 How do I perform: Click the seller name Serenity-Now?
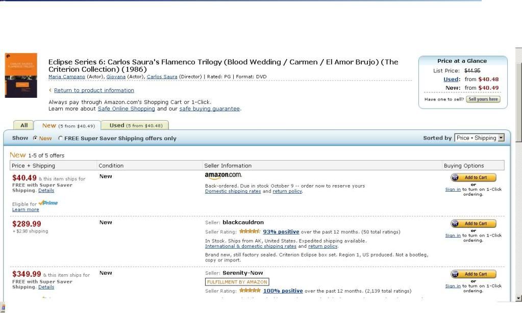tap(243, 273)
